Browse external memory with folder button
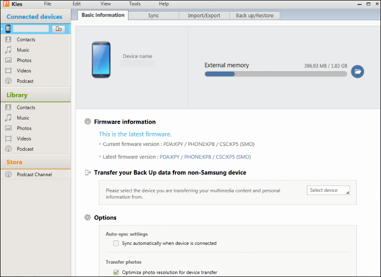This screenshot has height=277, width=381. pyautogui.click(x=357, y=72)
